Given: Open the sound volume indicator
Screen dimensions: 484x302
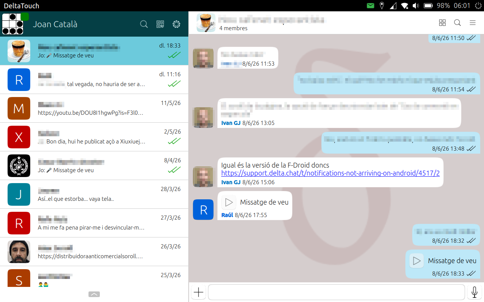Looking at the screenshot, I should click(416, 6).
